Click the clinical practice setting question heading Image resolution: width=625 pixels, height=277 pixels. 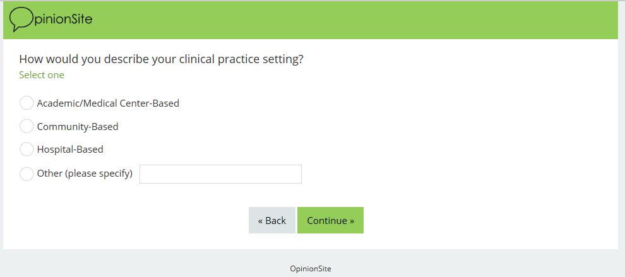click(161, 59)
